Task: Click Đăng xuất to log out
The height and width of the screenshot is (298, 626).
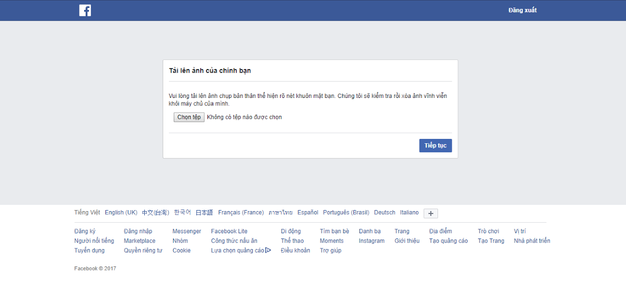Action: [523, 11]
